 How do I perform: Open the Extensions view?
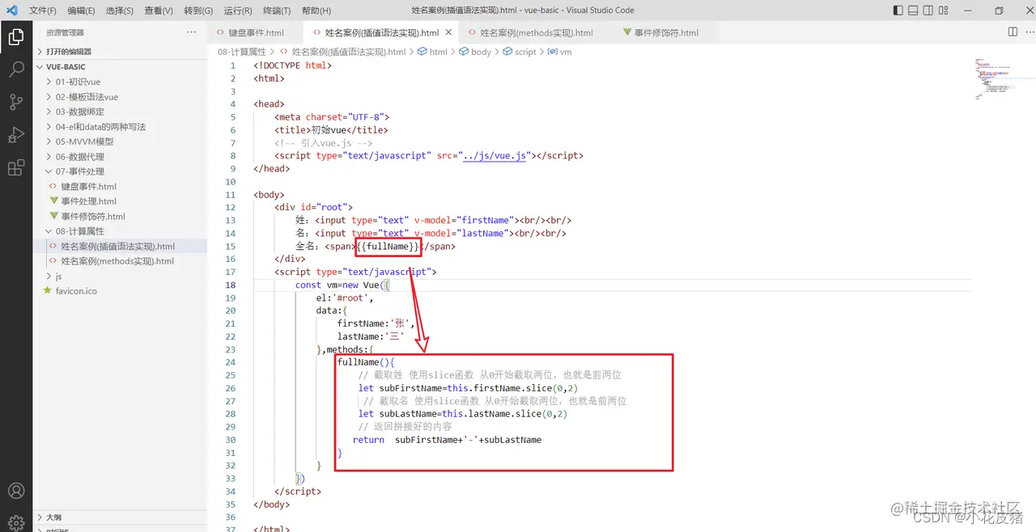[x=16, y=167]
